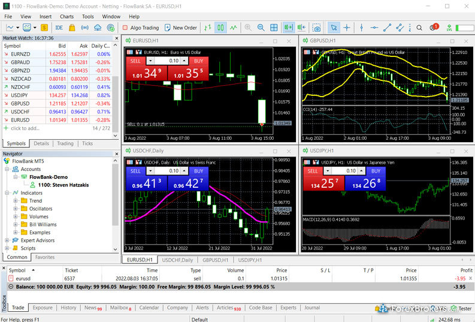Click the connection LVL status icon
This screenshot has height=322, width=475.
tap(449, 28)
